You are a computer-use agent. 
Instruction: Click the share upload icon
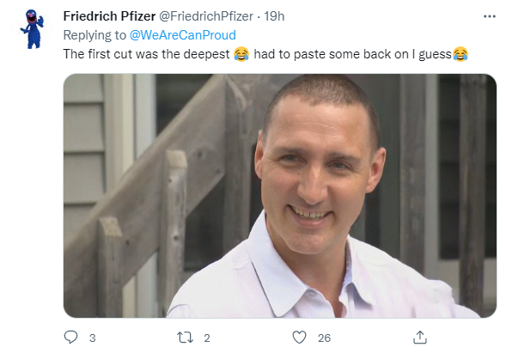click(x=420, y=338)
